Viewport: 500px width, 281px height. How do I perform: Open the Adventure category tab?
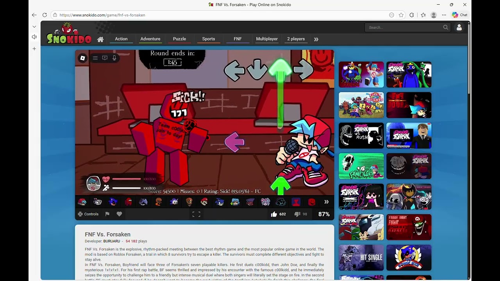coord(150,39)
